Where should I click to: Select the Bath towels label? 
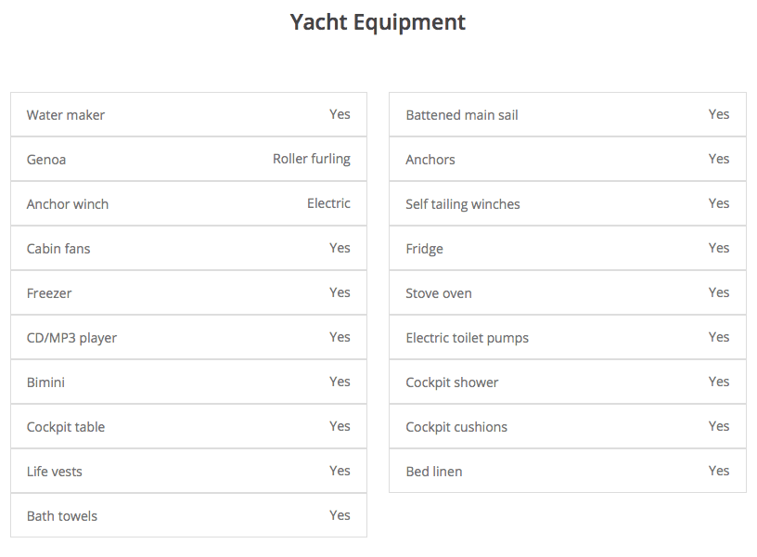pyautogui.click(x=62, y=516)
